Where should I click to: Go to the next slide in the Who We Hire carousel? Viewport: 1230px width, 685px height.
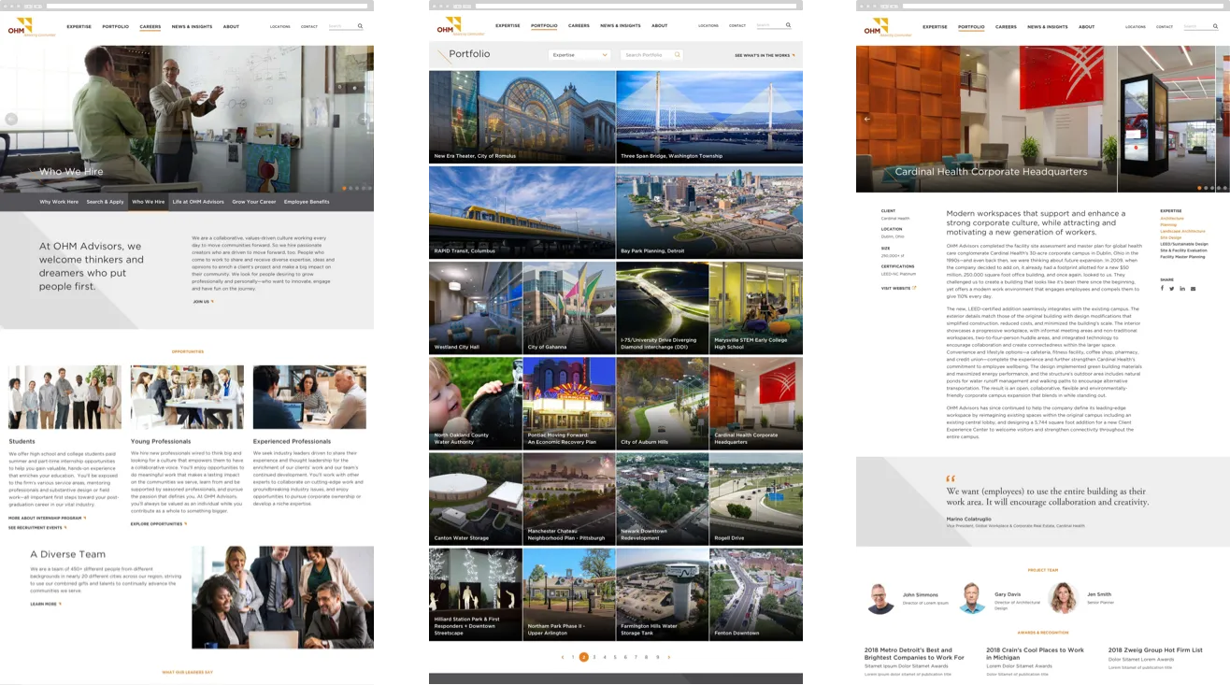tap(365, 119)
